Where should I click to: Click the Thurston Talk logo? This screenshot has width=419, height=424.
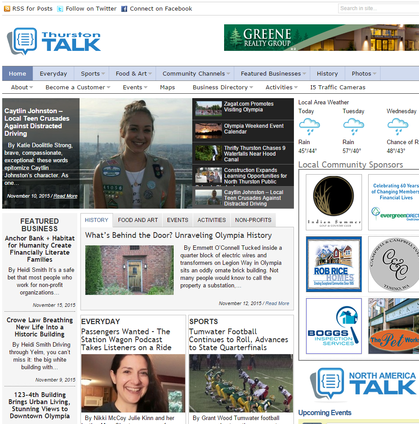pyautogui.click(x=54, y=42)
